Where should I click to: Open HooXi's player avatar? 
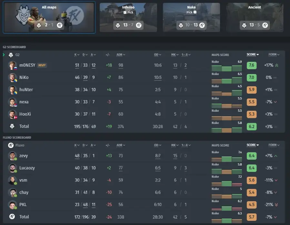[12, 114]
